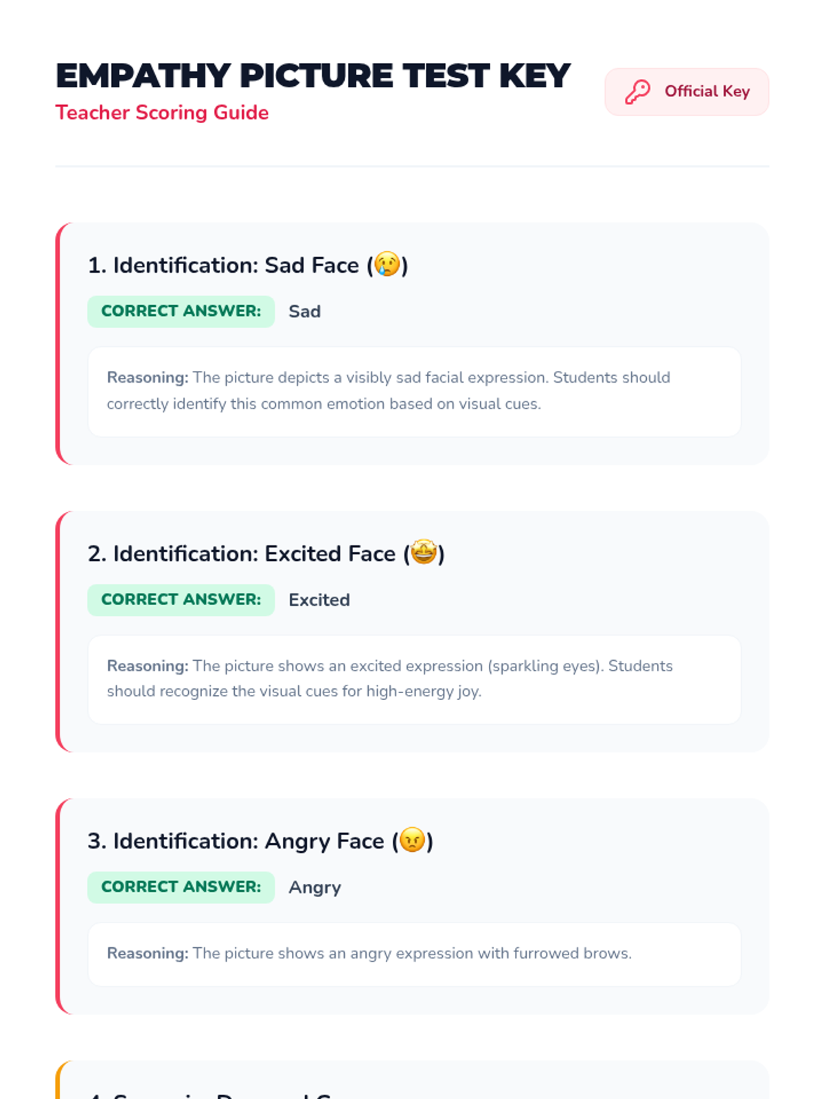Image resolution: width=824 pixels, height=1099 pixels.
Task: Click the answer text Excited
Action: (x=319, y=600)
